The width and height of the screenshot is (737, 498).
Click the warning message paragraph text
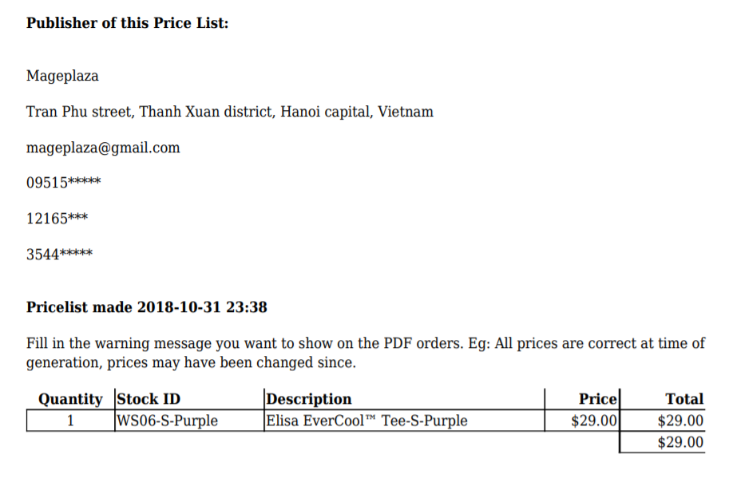365,353
